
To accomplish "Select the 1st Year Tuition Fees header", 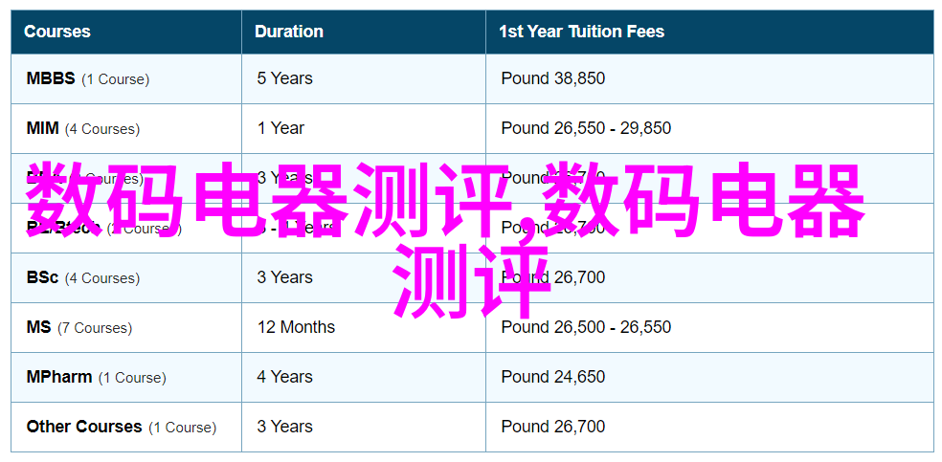I will [581, 32].
